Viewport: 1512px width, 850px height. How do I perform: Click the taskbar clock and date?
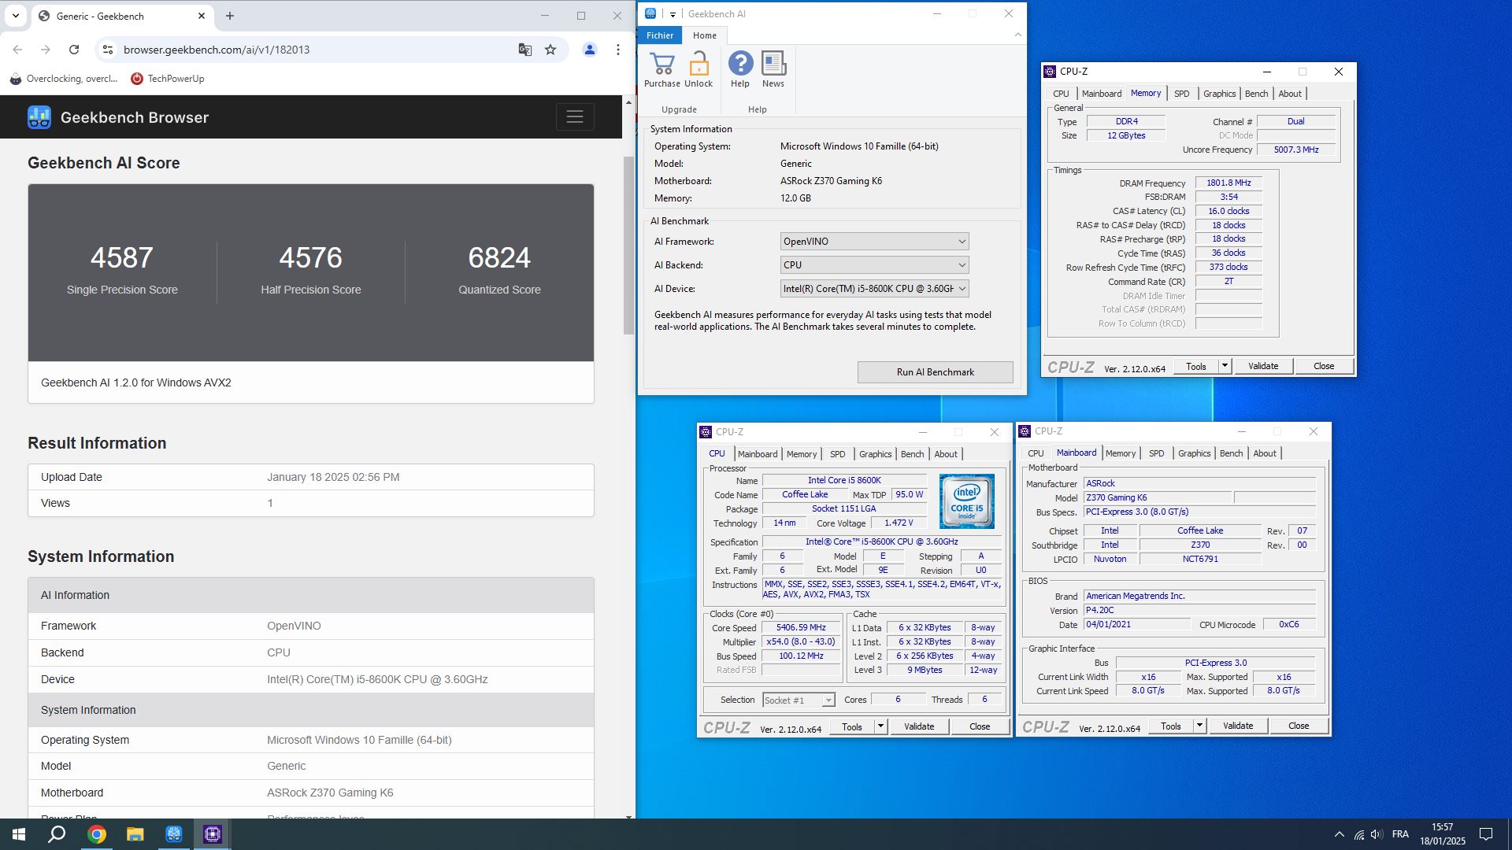tap(1443, 834)
